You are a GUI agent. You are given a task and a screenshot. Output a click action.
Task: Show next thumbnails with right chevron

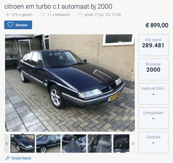click(133, 144)
